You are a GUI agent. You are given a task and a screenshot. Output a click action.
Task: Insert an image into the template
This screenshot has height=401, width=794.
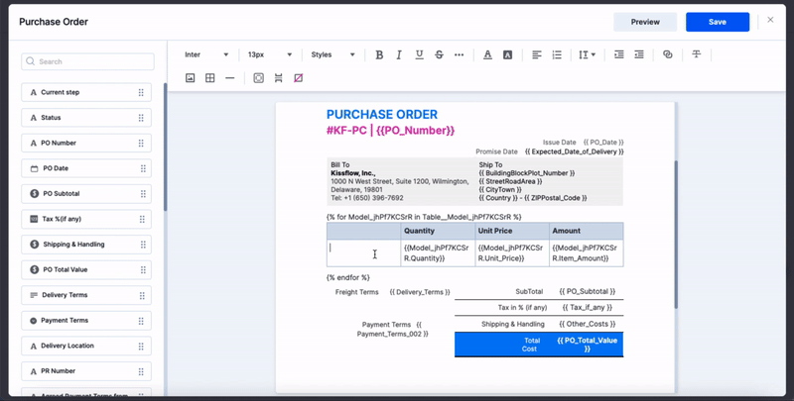(190, 78)
